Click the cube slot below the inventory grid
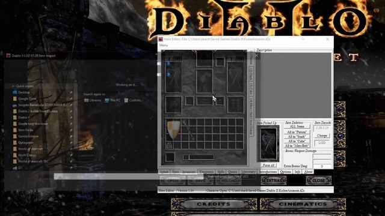 point(170,157)
